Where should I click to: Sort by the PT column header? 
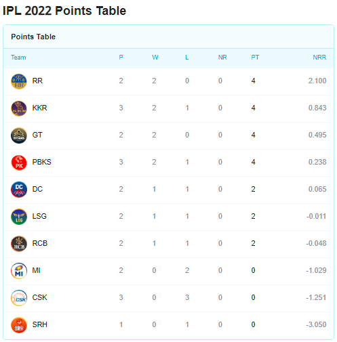click(x=255, y=58)
